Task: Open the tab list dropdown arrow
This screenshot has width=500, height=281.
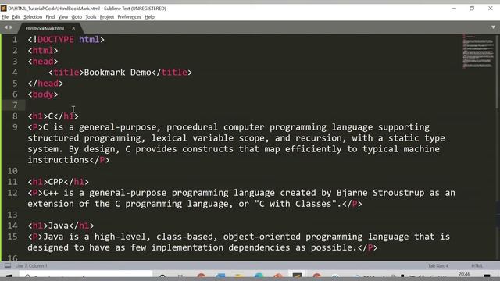Action: pyautogui.click(x=493, y=27)
